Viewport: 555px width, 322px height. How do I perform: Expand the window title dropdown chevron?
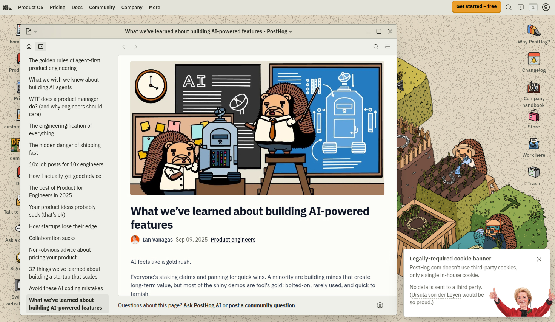[291, 31]
